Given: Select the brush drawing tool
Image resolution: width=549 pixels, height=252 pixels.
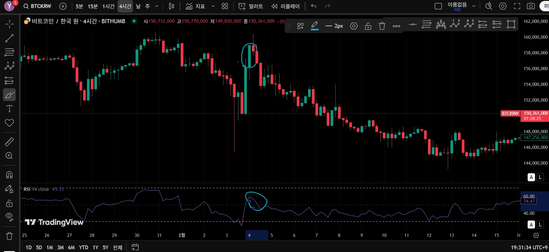Looking at the screenshot, I should coord(9,95).
